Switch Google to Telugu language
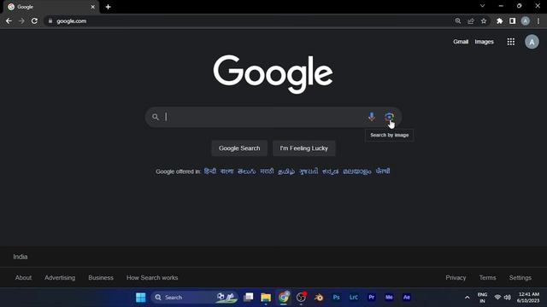Screen dimensions: 547x307 pyautogui.click(x=247, y=171)
